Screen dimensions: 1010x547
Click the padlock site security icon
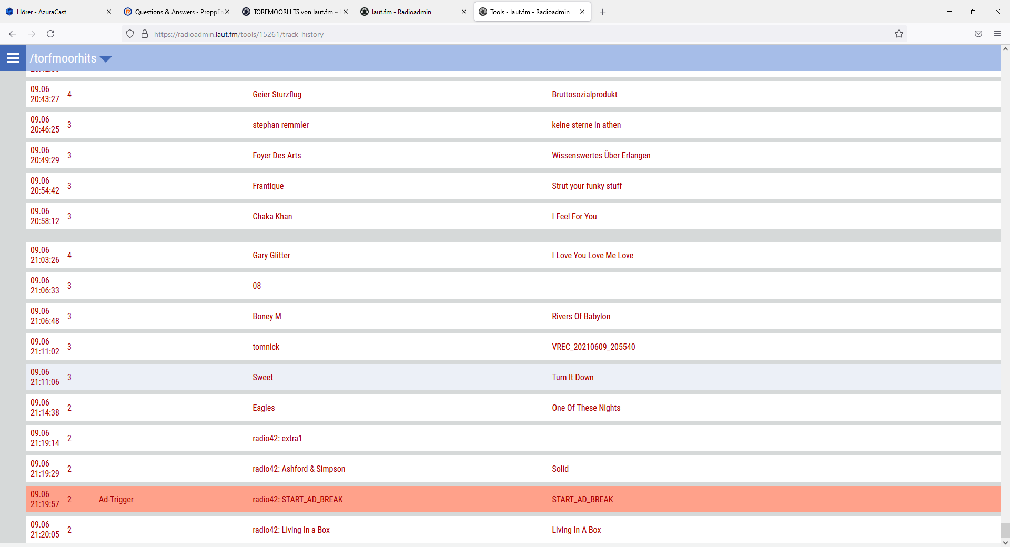pyautogui.click(x=145, y=34)
